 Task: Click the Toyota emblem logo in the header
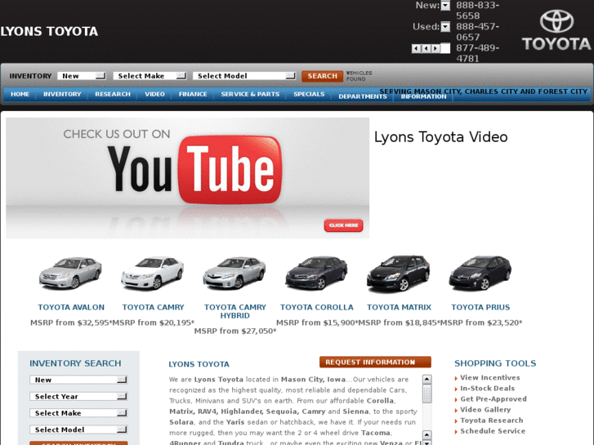tap(556, 30)
